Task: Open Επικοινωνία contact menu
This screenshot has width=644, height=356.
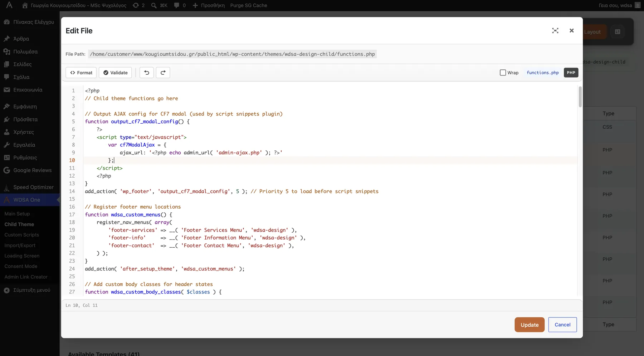Action: (30, 90)
